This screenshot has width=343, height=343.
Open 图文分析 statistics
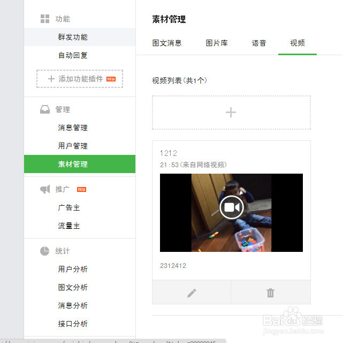pos(80,287)
